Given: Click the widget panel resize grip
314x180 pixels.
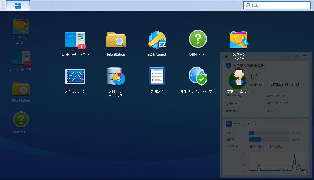Looking at the screenshot, I should [305, 171].
